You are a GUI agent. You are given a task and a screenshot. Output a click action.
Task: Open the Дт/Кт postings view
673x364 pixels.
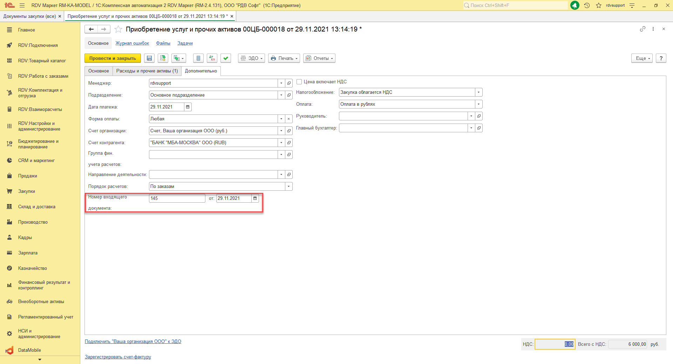(212, 58)
